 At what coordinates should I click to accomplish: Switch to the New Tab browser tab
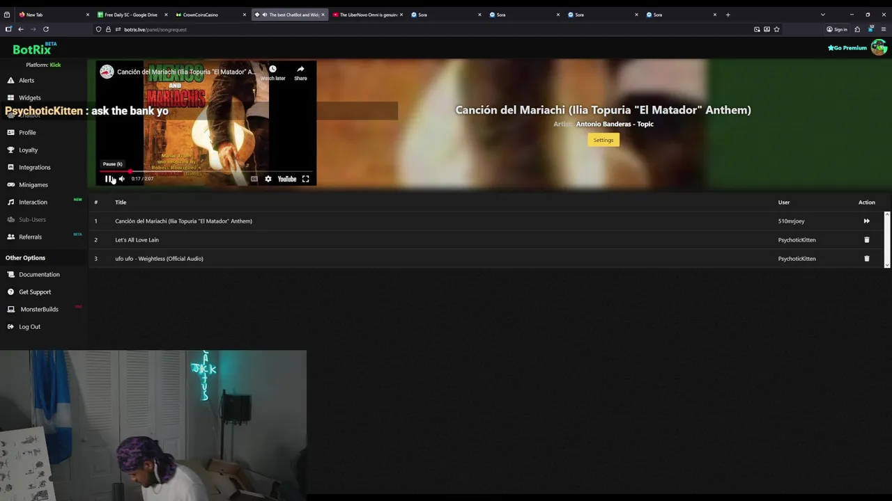pyautogui.click(x=52, y=15)
